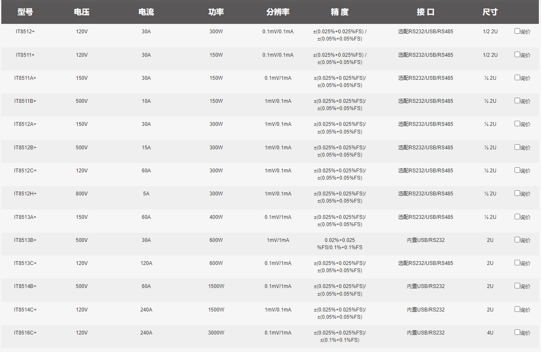This screenshot has width=541, height=352.
Task: Click the IT8513B+ model name
Action: coord(25,240)
